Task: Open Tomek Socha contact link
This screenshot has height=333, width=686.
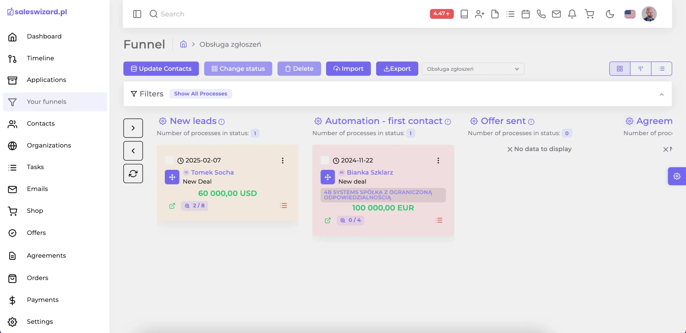Action: coord(212,172)
